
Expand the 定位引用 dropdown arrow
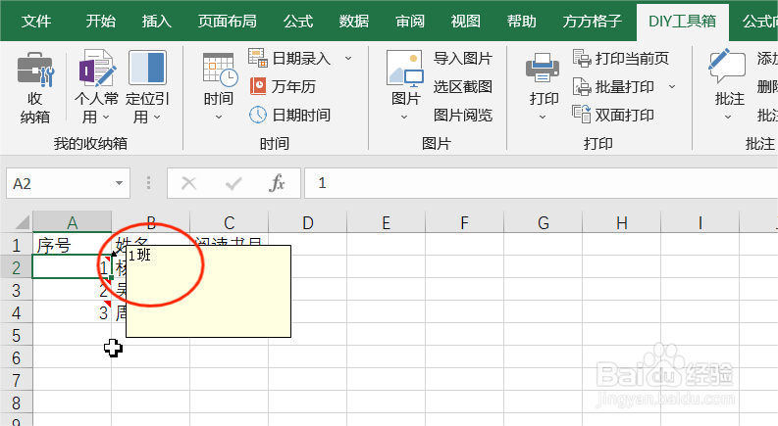pos(157,118)
